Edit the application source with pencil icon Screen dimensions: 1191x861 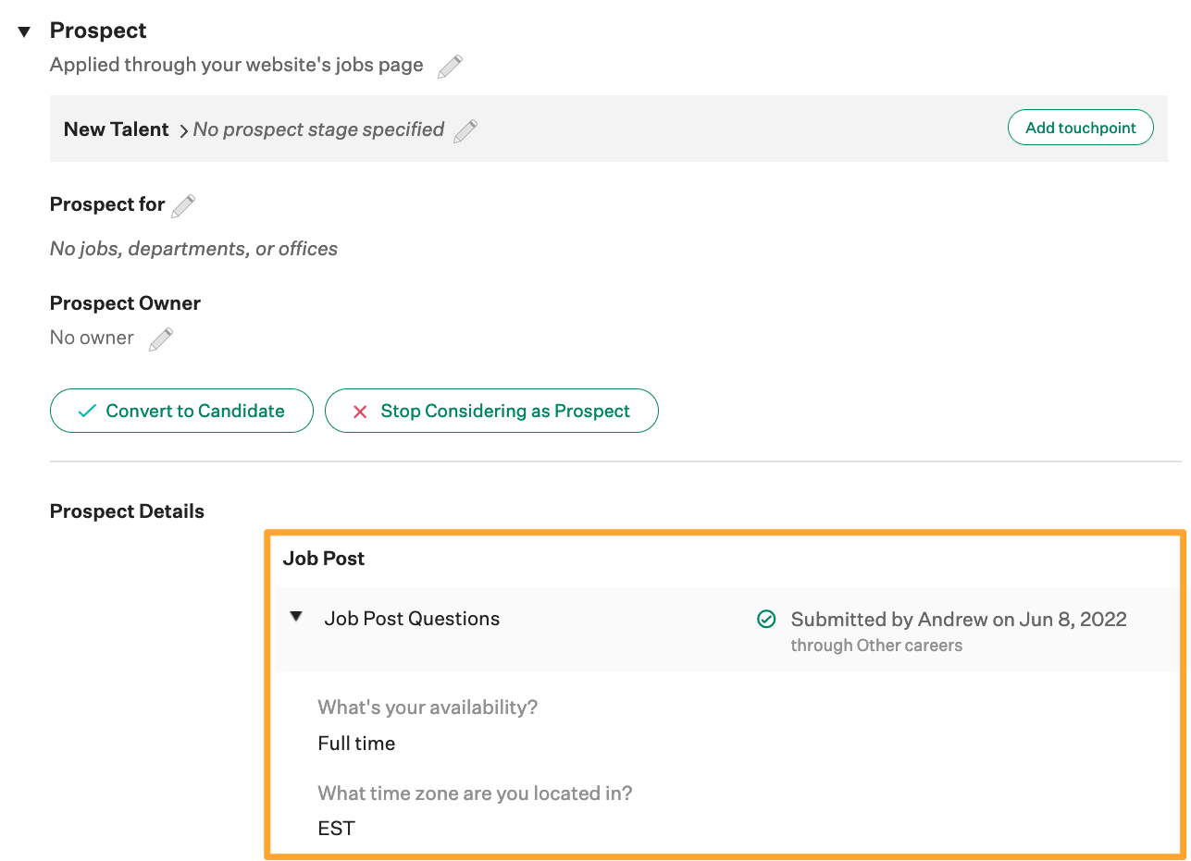coord(450,67)
